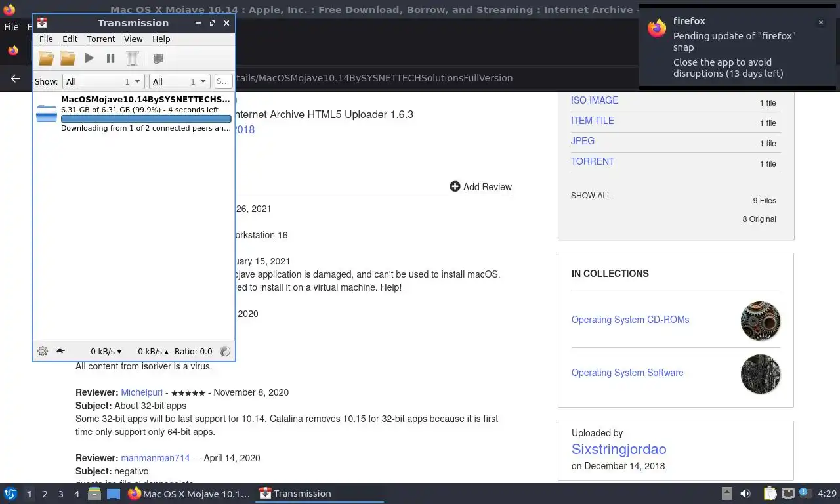Click SHOW ALL download options
The width and height of the screenshot is (840, 504).
coord(591,196)
